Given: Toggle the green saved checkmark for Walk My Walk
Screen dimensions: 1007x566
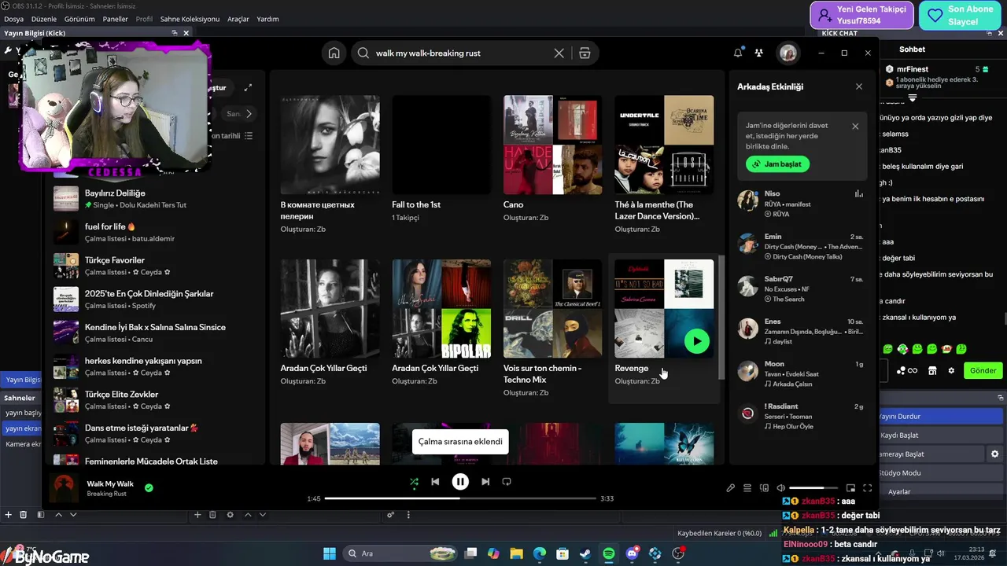Looking at the screenshot, I should (x=149, y=487).
